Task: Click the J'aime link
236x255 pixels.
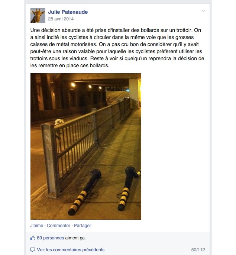Action: pos(37,226)
